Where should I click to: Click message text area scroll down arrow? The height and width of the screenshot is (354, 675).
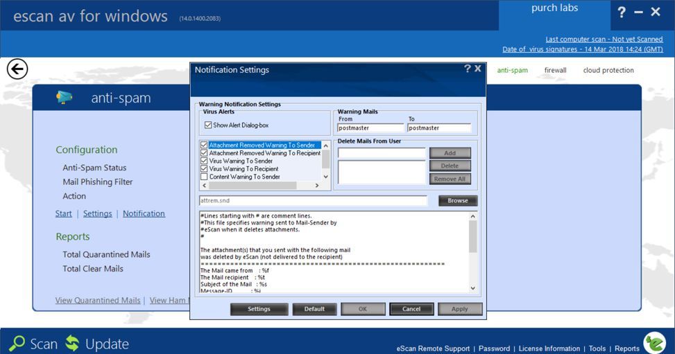click(472, 288)
